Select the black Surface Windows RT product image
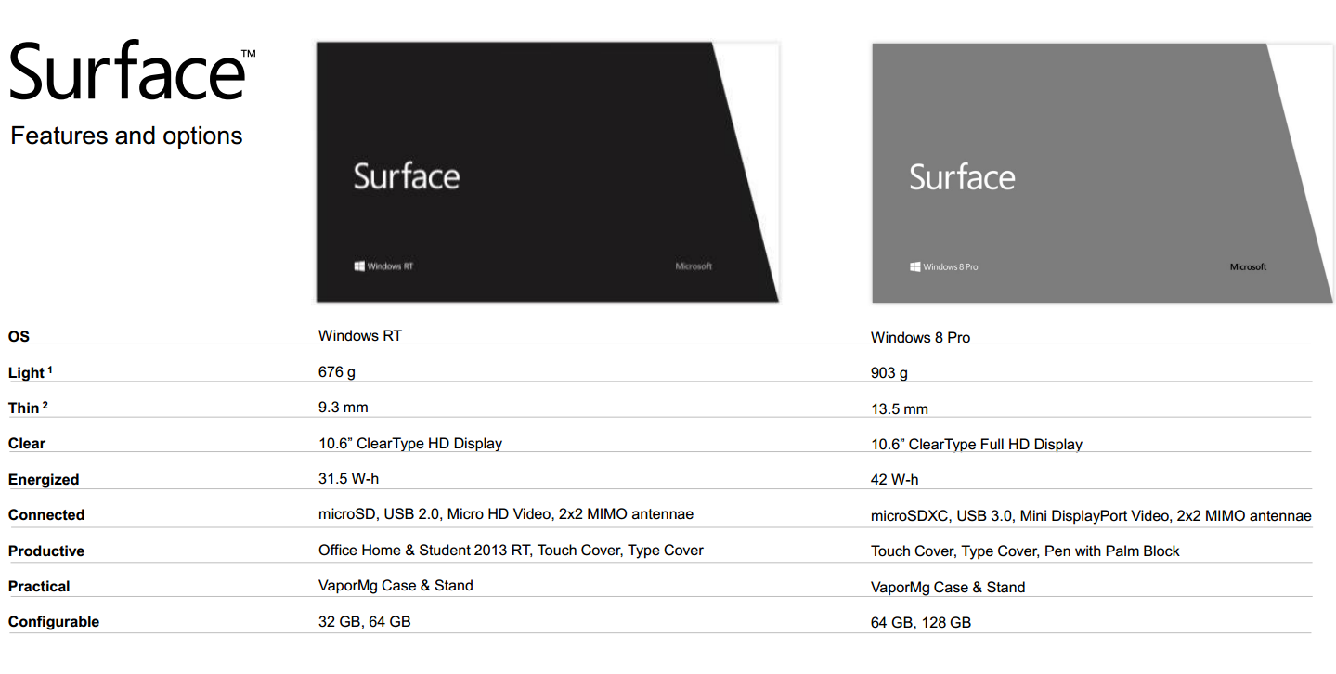The image size is (1336, 674). (x=548, y=172)
